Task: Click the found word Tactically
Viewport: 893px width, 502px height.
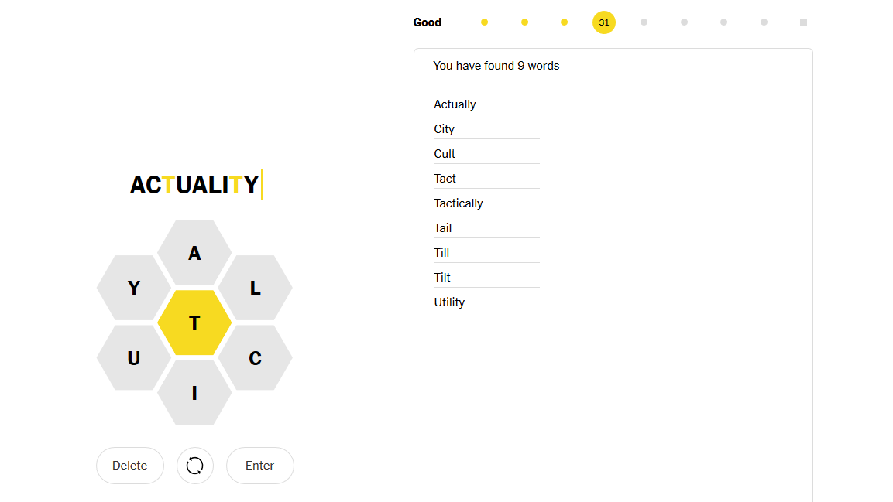Action: click(459, 203)
